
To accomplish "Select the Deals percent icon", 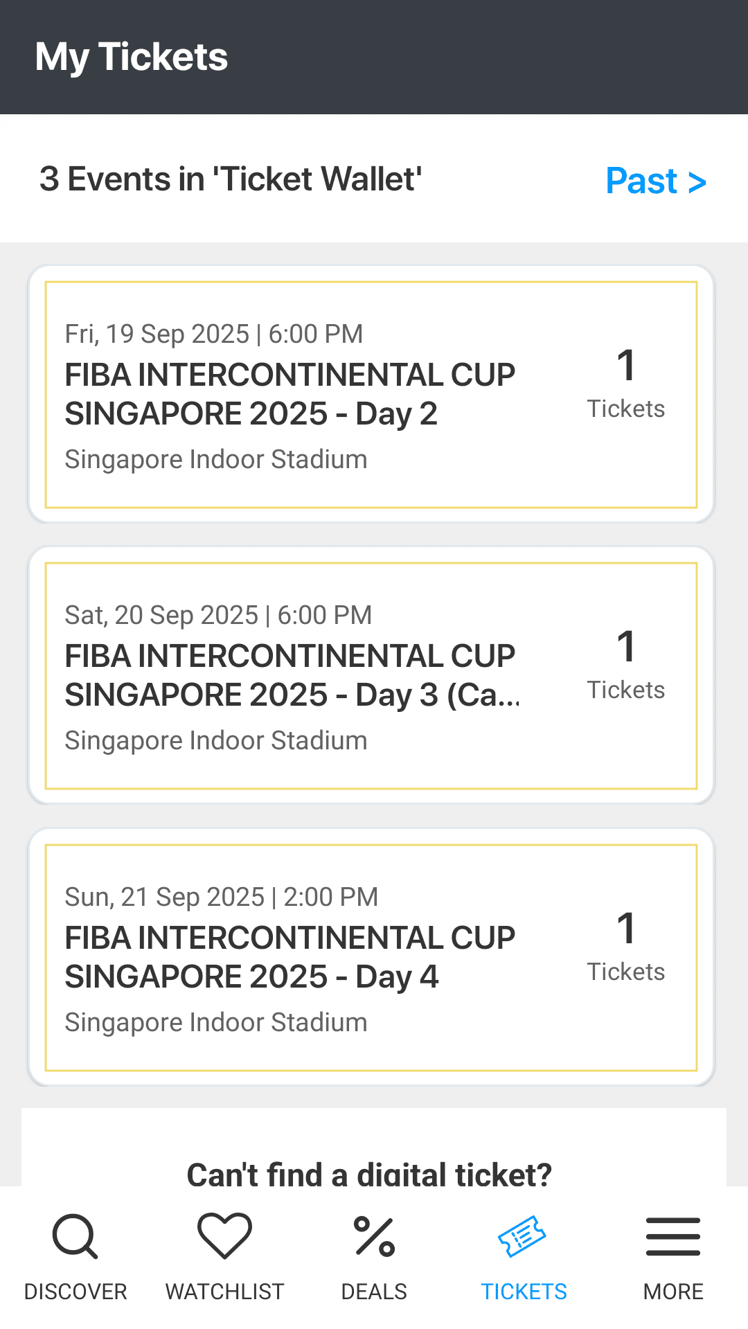I will pos(374,1236).
